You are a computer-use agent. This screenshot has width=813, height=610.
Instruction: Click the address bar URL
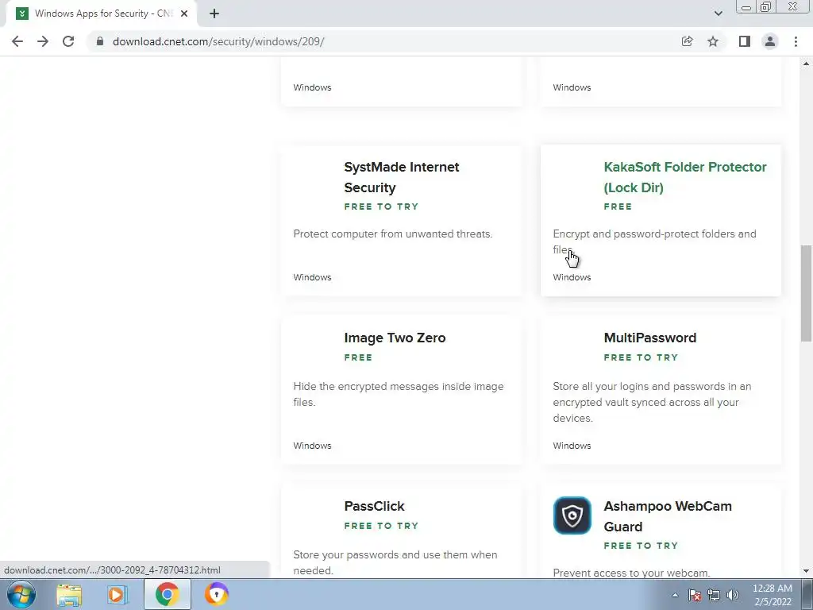coord(218,41)
